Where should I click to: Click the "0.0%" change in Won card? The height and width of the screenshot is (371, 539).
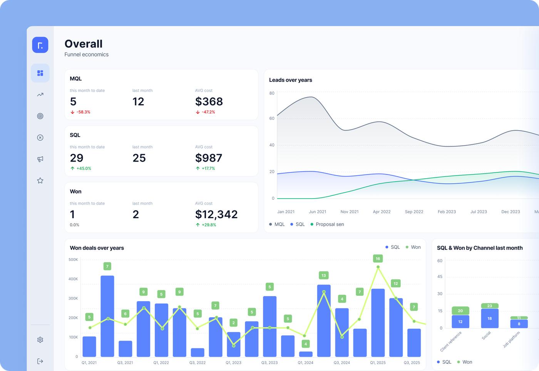74,225
